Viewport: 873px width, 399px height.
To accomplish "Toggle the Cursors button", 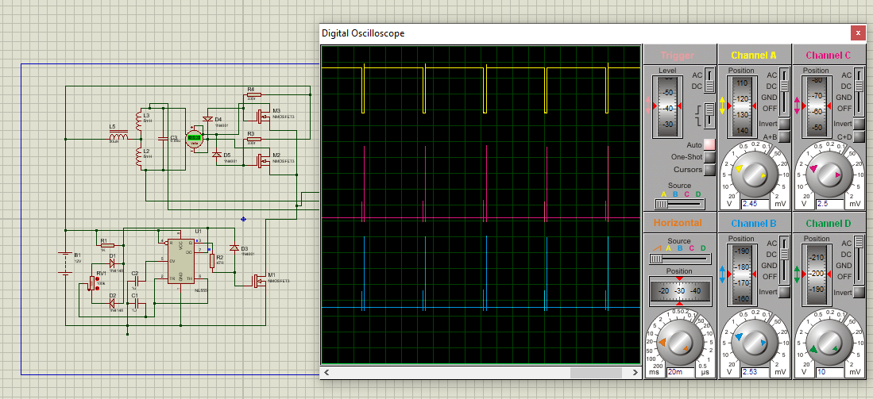I will (709, 170).
